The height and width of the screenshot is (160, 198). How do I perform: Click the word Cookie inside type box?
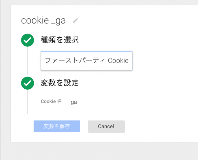pyautogui.click(x=118, y=61)
